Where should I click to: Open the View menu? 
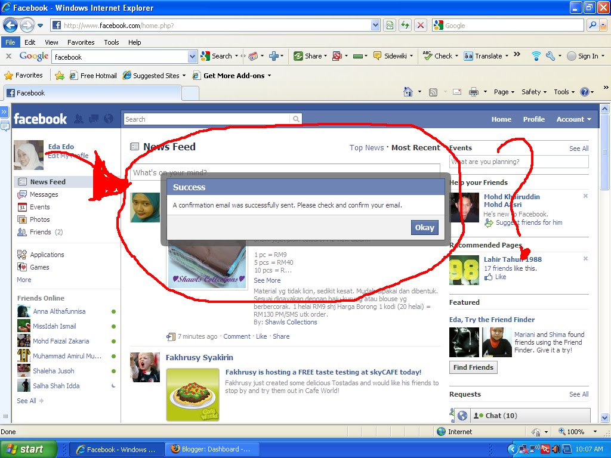[x=51, y=42]
